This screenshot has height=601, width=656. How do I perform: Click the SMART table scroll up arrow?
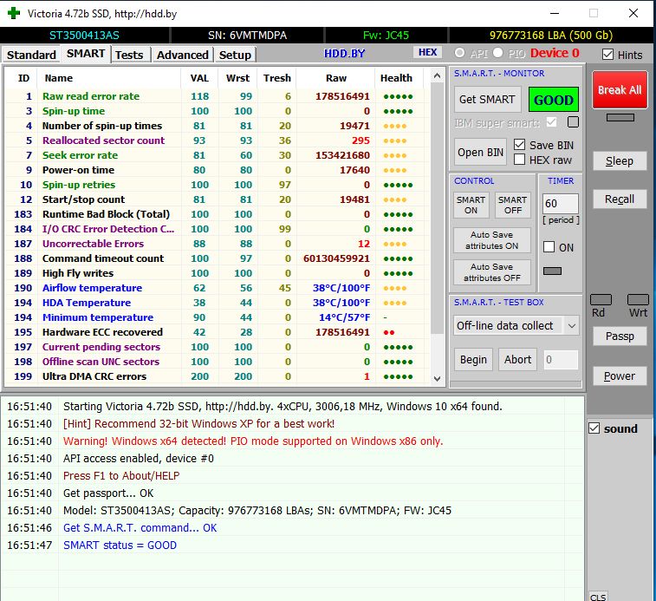(x=437, y=75)
